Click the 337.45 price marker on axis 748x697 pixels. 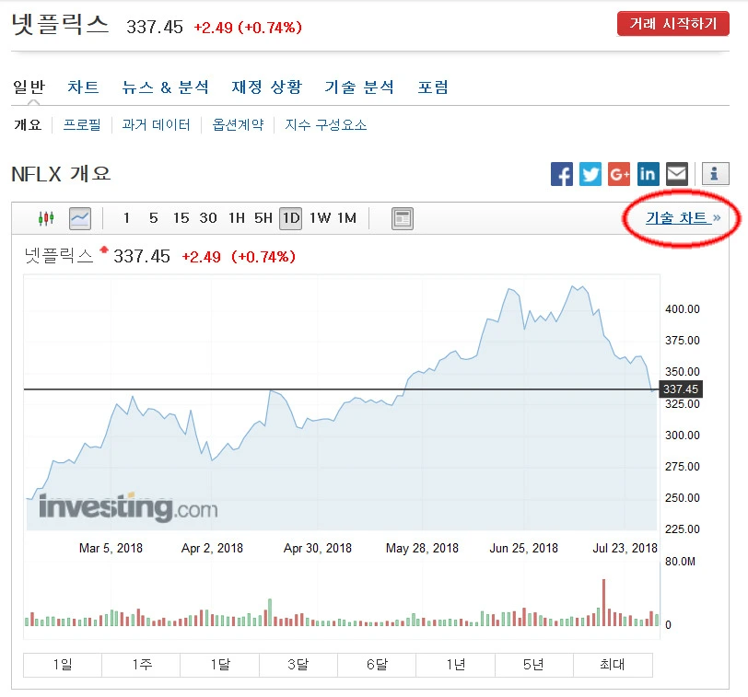(680, 389)
